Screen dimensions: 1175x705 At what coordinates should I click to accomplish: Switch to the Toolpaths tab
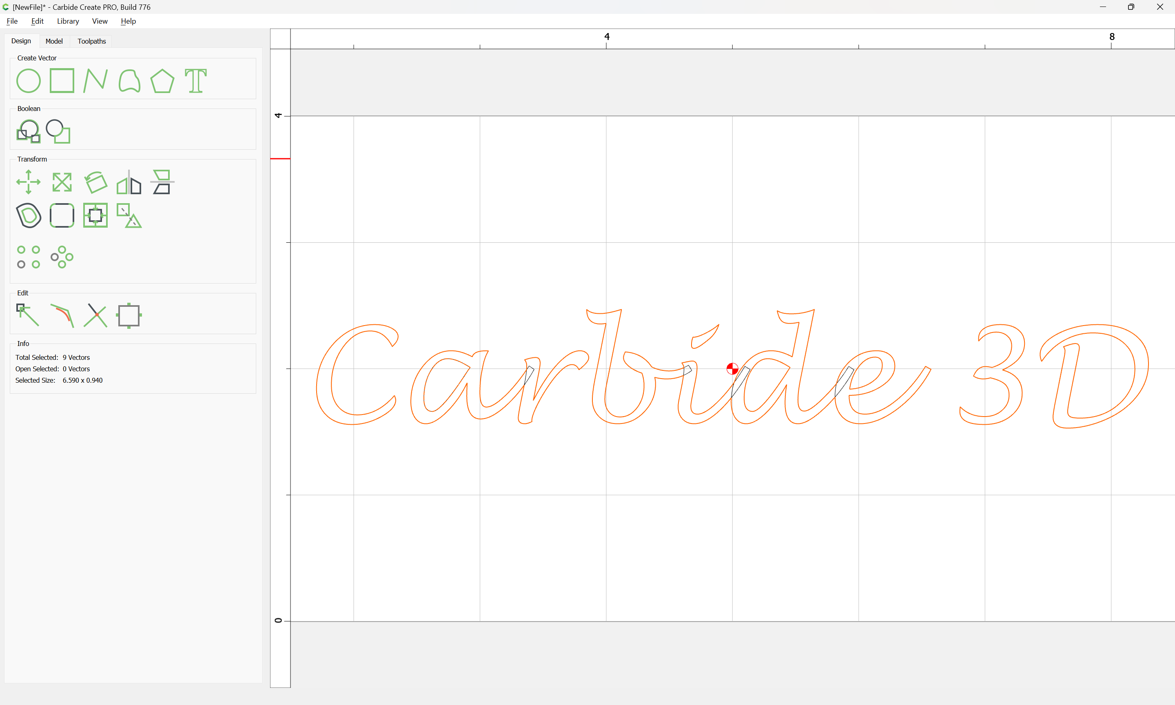[92, 41]
